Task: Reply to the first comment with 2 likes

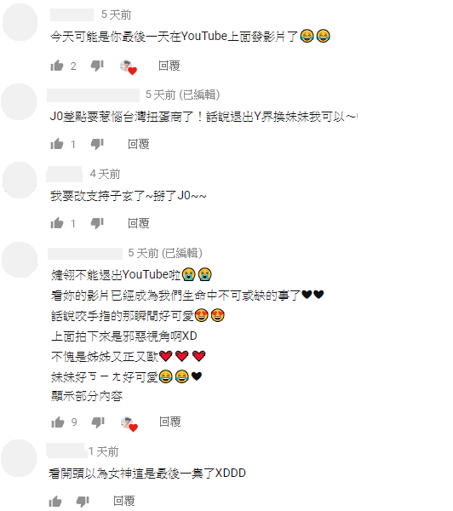Action: tap(169, 66)
